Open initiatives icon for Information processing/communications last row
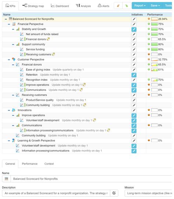174x199 pixels. tap(134, 151)
